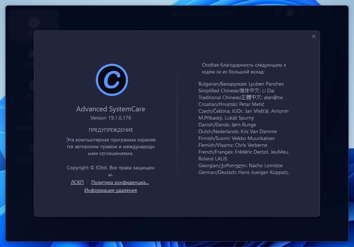Open the Информация удаления link
Viewport: 354px width, 247px height.
point(110,190)
